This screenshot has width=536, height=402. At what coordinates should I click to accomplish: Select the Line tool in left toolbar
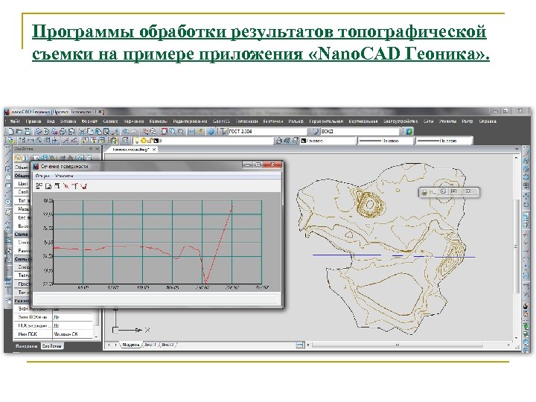click(x=8, y=152)
